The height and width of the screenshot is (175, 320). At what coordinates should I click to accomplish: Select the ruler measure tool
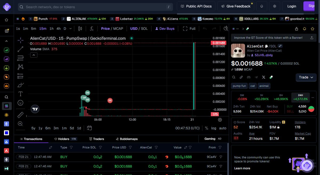[21, 115]
